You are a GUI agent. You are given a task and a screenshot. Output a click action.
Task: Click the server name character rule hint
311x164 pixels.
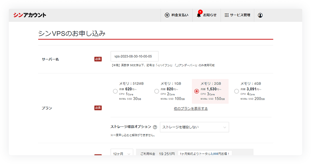162,65
